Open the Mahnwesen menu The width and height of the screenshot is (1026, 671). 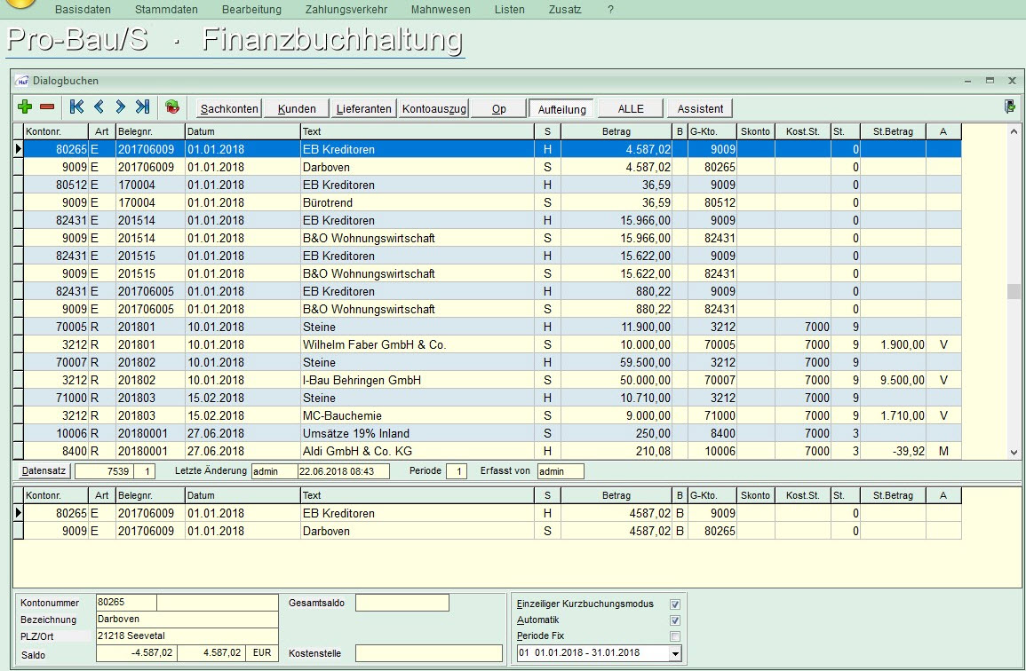pos(441,10)
